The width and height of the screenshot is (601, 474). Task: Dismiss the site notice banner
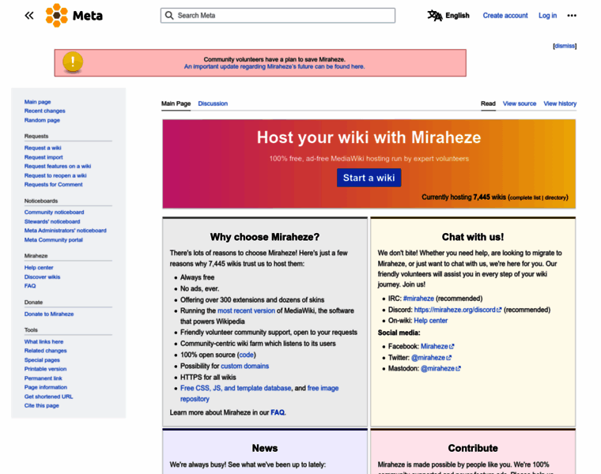tap(565, 46)
